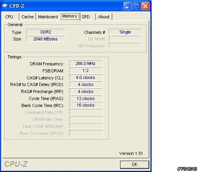Click the tRCD 4 clocks value

tap(86, 84)
